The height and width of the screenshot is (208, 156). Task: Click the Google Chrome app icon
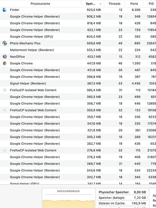[5, 63]
